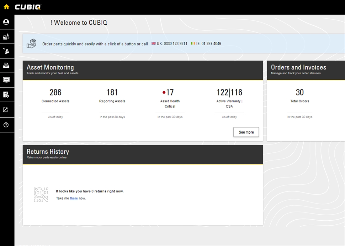Open the help question mark icon
Image resolution: width=345 pixels, height=246 pixels.
(6, 125)
